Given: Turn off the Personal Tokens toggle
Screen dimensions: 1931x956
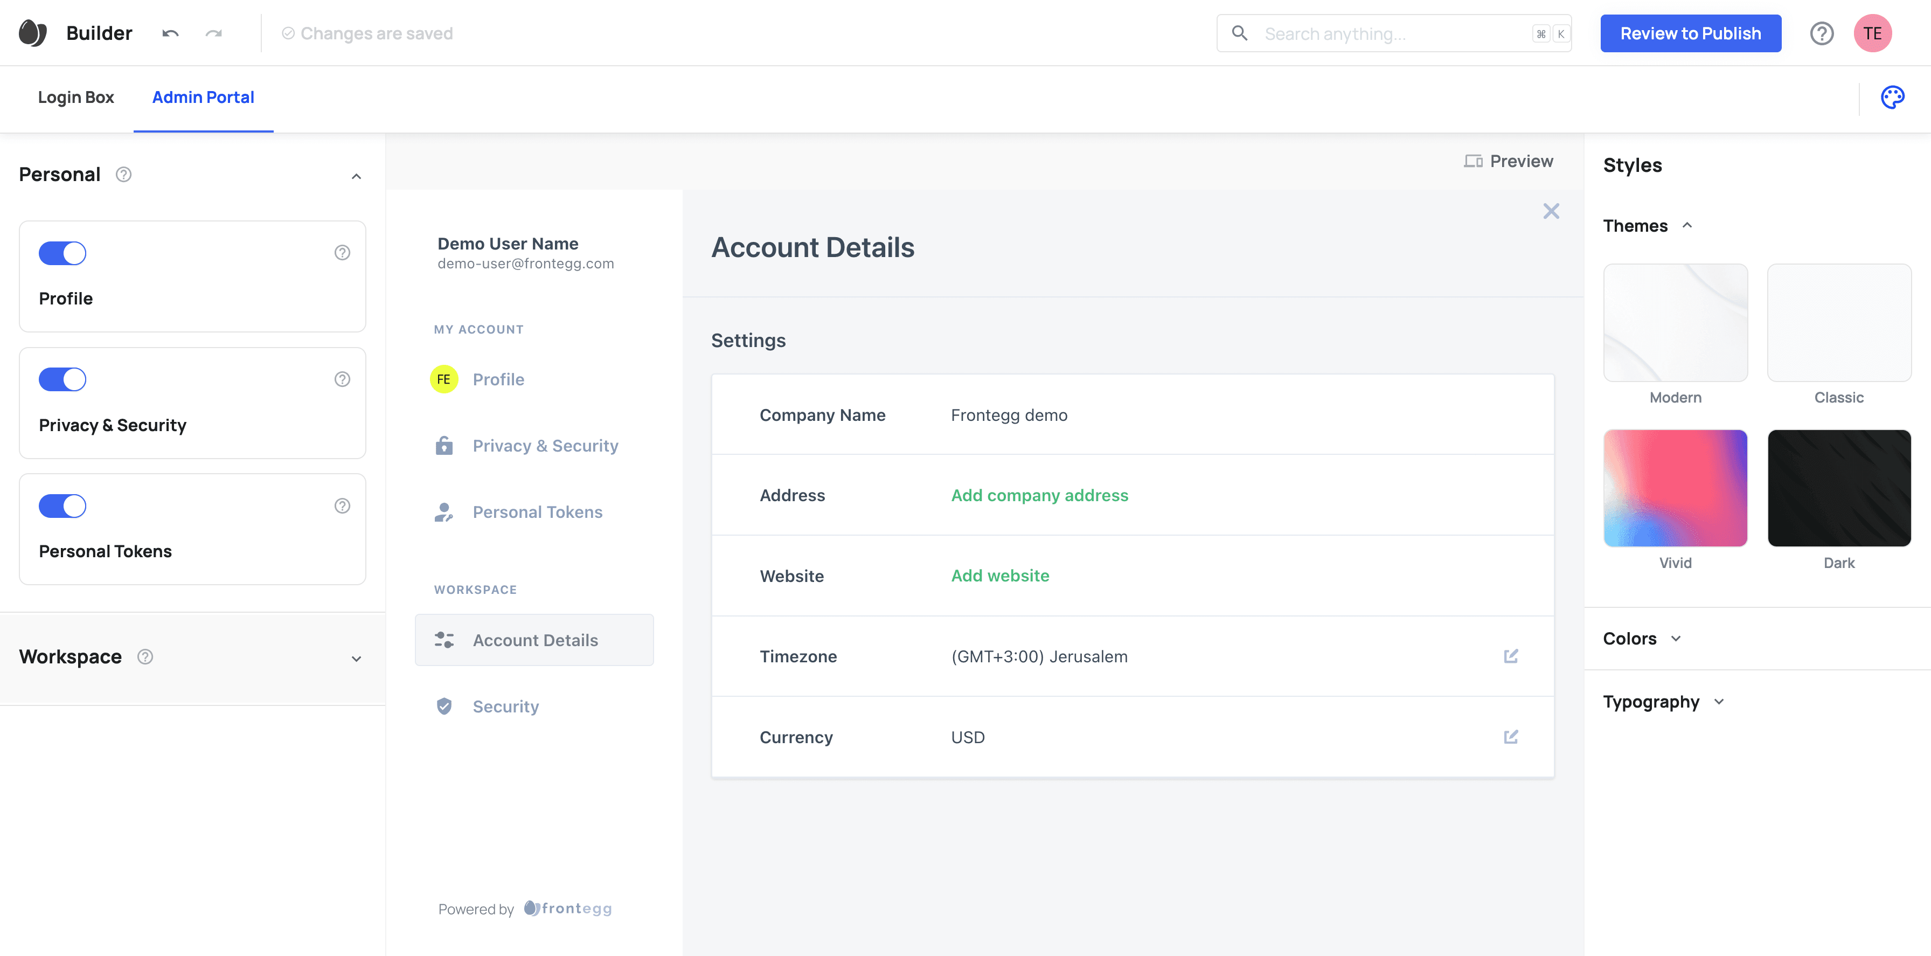Looking at the screenshot, I should (62, 506).
